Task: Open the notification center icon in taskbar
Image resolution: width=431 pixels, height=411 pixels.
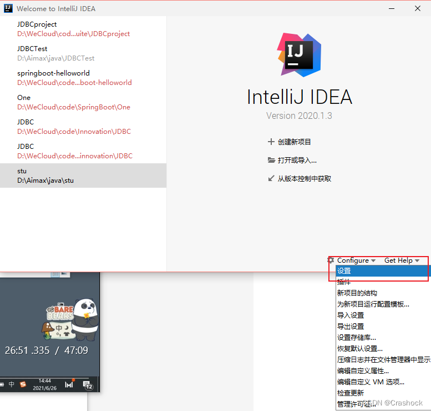Action: (88, 385)
